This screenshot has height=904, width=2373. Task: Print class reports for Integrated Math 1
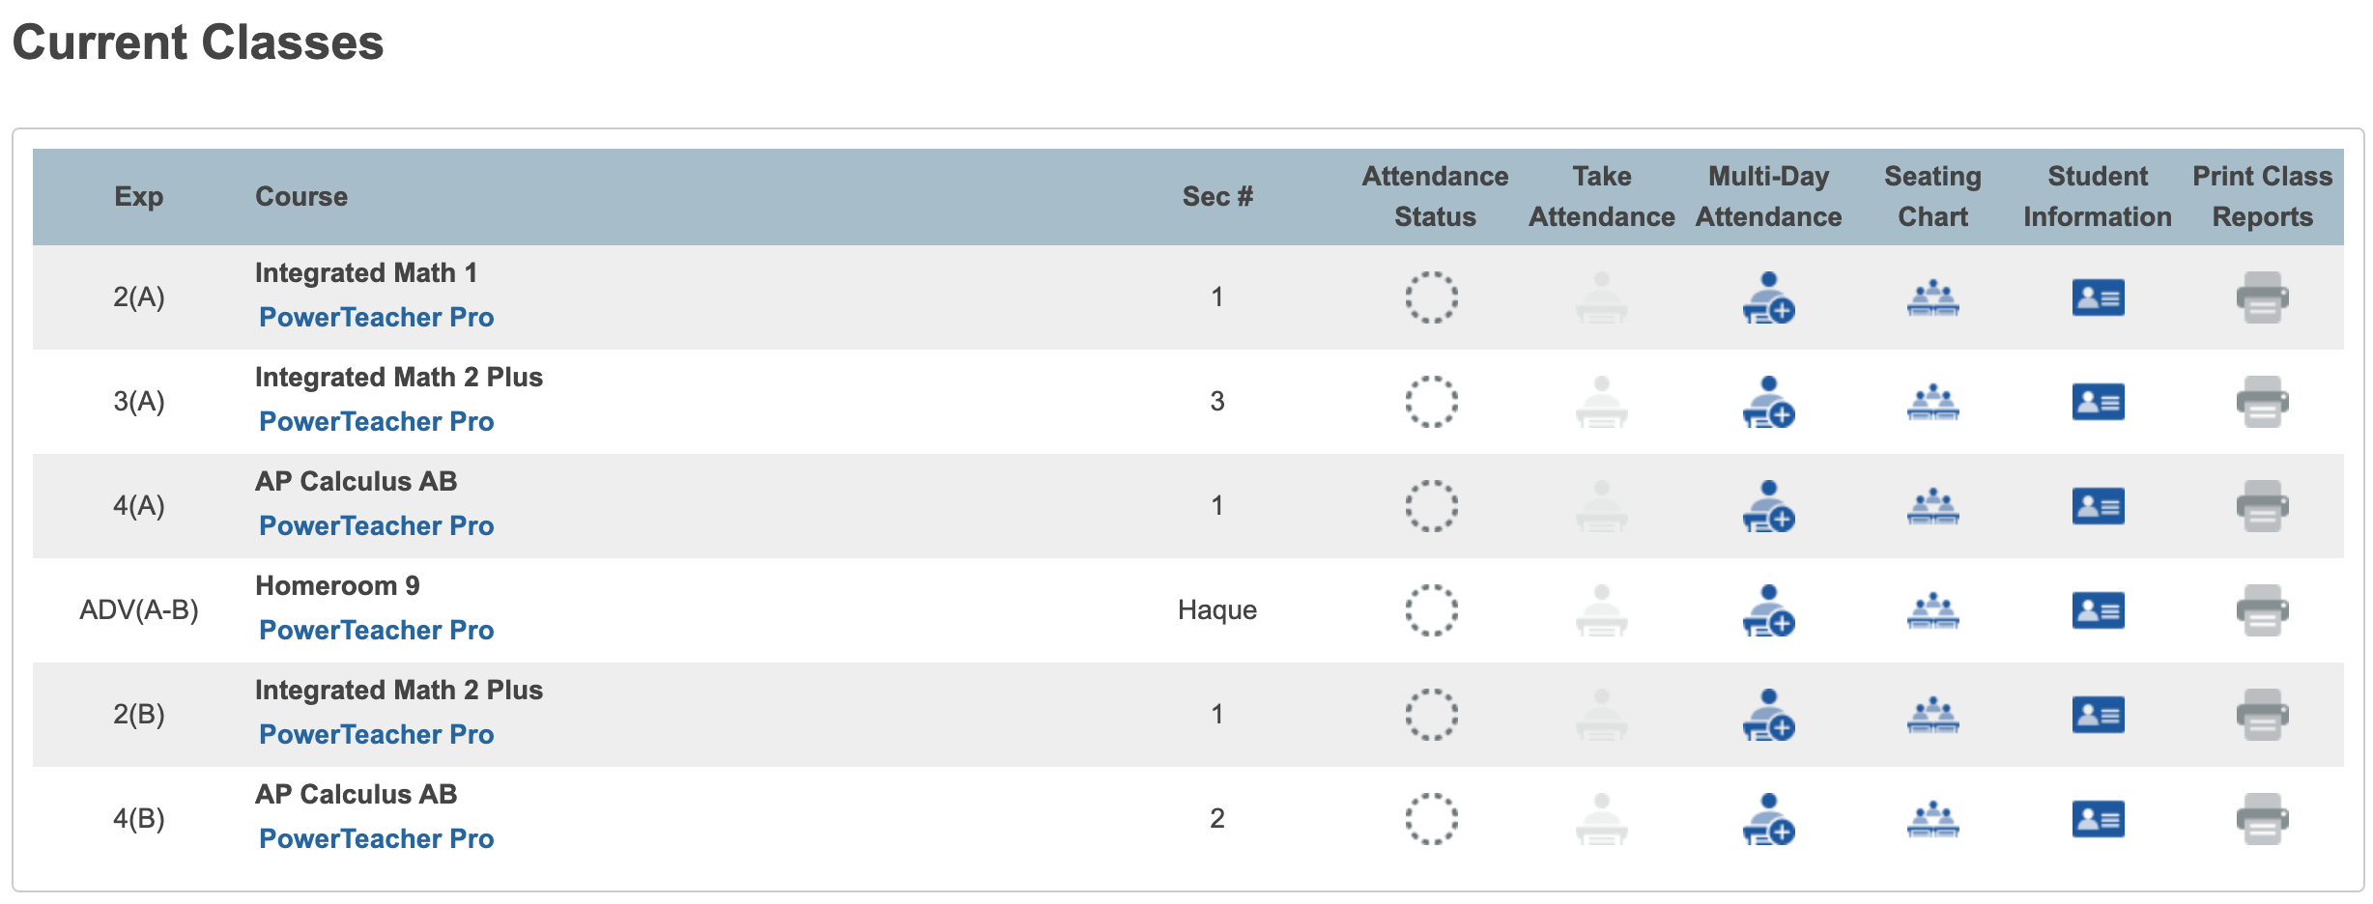2262,297
